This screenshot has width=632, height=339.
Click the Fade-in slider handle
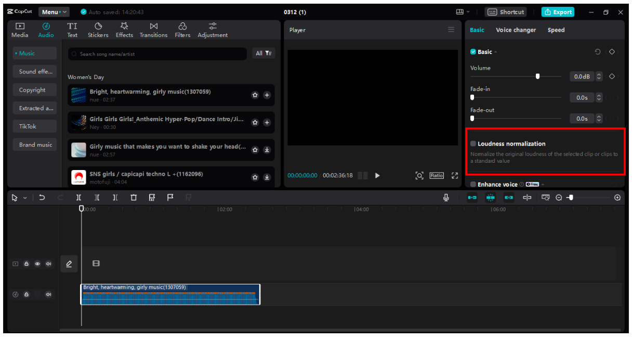pyautogui.click(x=472, y=97)
